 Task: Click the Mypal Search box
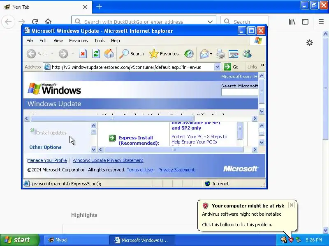(x=245, y=22)
